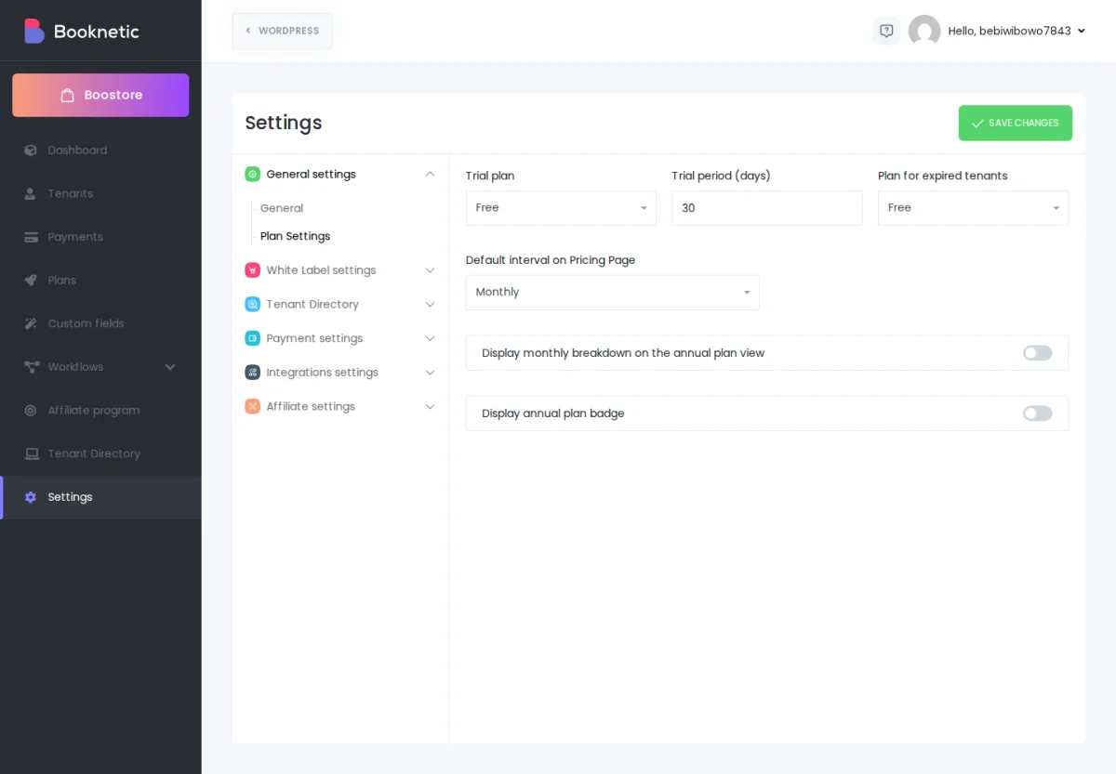Click the Tenant Directory laptop icon
This screenshot has width=1116, height=774.
tap(31, 453)
